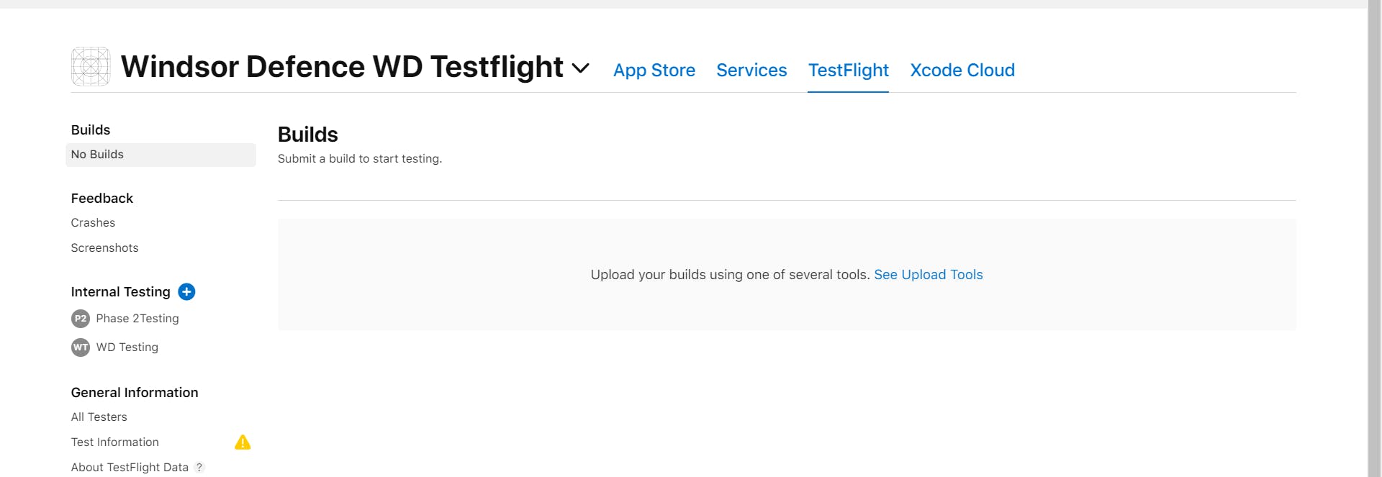Go to the Xcode Cloud tab
Image resolution: width=1382 pixels, height=477 pixels.
coord(962,70)
